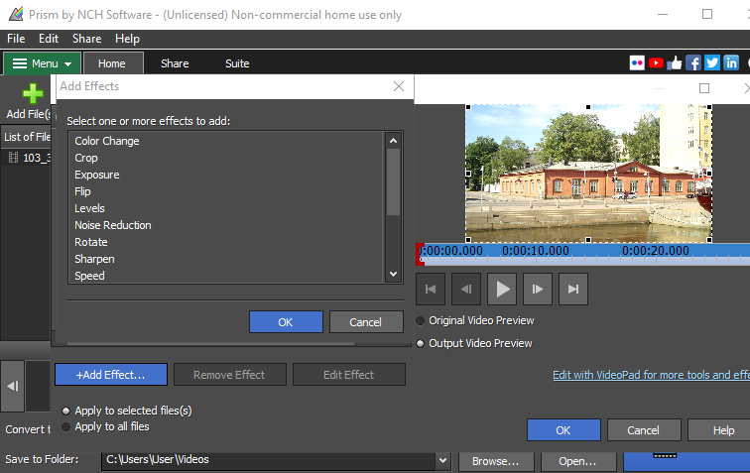Click the +Add Effect... button
Viewport: 750px width, 473px height.
pos(111,375)
